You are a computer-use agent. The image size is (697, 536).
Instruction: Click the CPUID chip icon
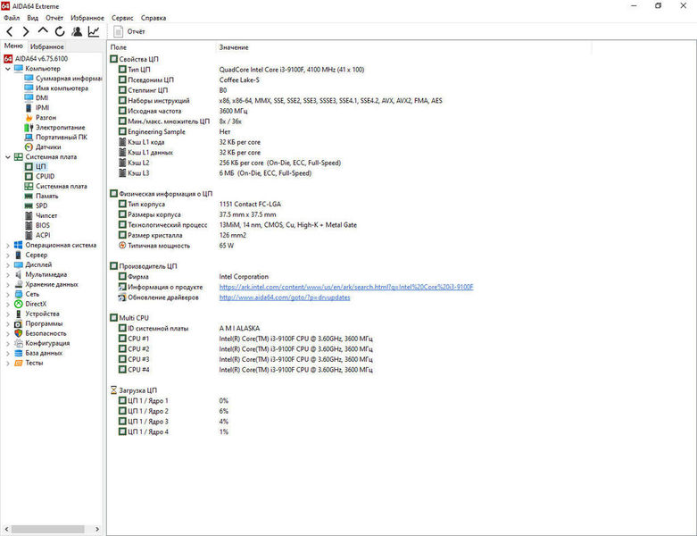tap(29, 176)
